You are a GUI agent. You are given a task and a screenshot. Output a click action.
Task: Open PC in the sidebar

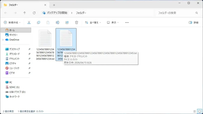[x=9, y=82]
